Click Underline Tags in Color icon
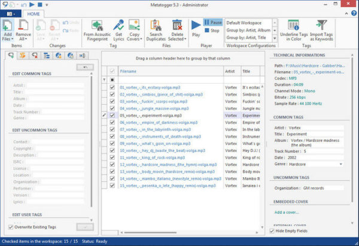 pyautogui.click(x=294, y=25)
